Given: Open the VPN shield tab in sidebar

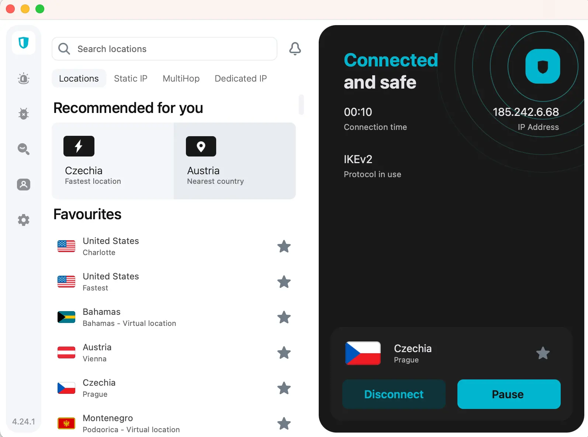Looking at the screenshot, I should point(24,43).
